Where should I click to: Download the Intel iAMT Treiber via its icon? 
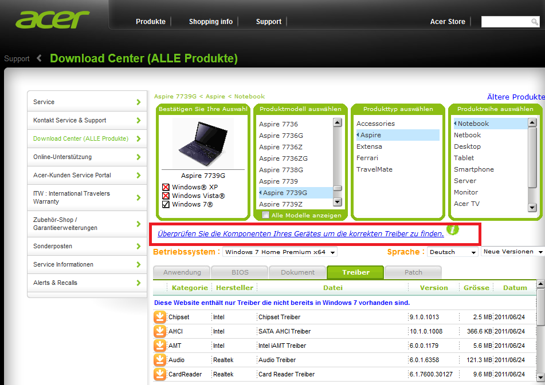coord(159,346)
